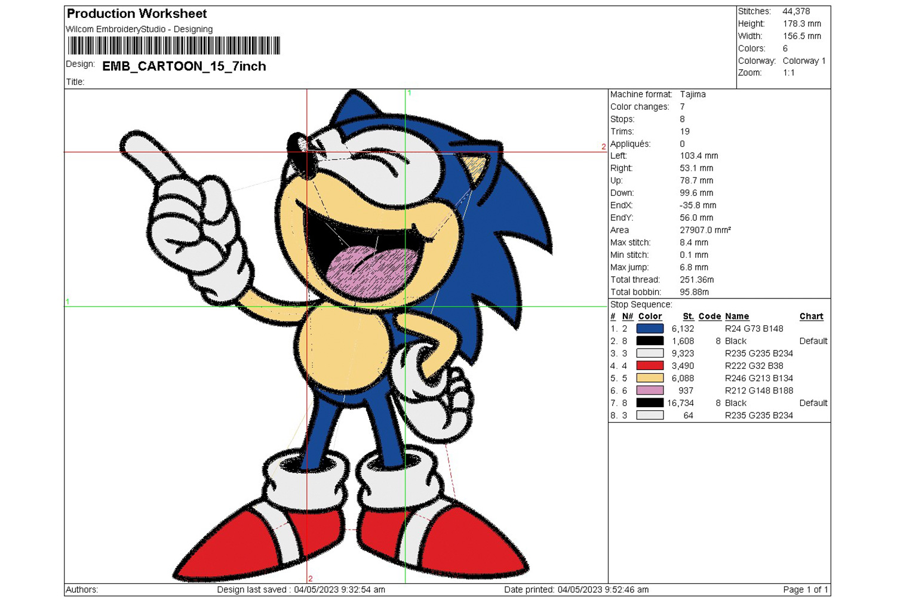The width and height of the screenshot is (897, 597).
Task: Click the Total thread 251.36m value
Action: [x=696, y=279]
